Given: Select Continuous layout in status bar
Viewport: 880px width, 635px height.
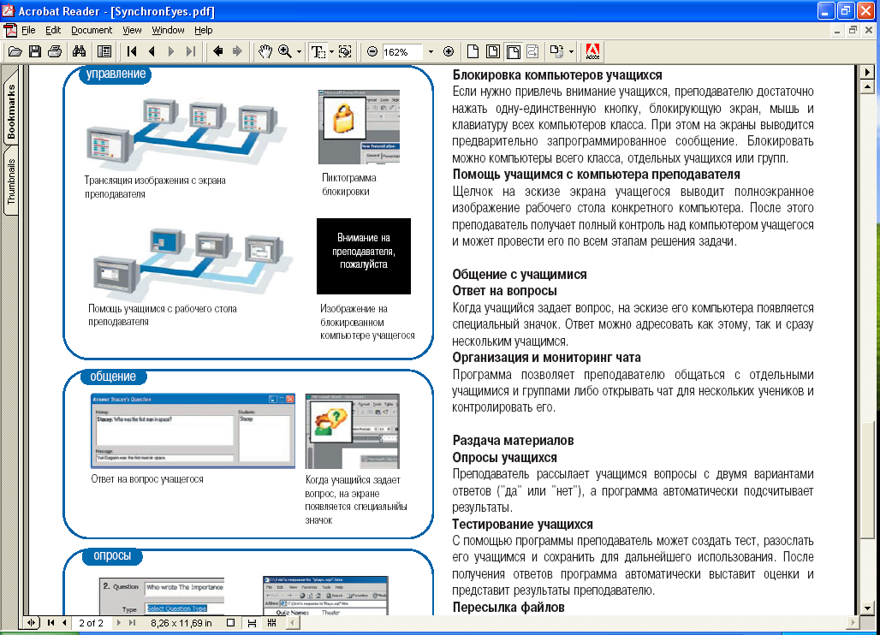Looking at the screenshot, I should 252,623.
